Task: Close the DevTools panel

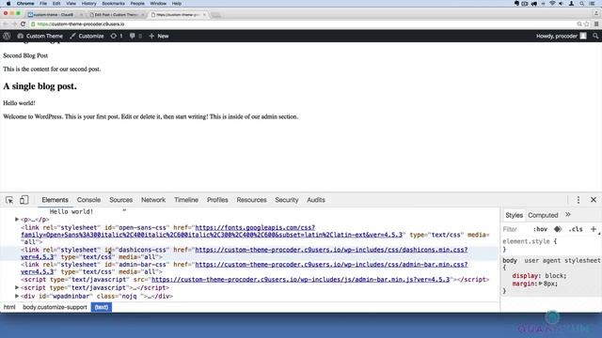Action: (594, 200)
